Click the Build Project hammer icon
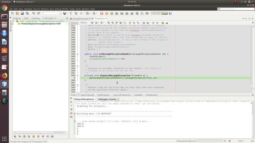The image size is (255, 143). point(71,14)
